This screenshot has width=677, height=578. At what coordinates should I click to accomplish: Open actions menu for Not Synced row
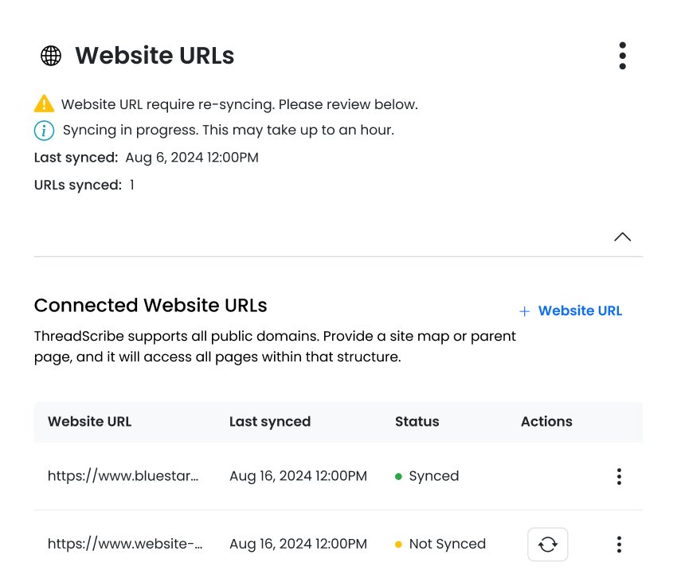[x=619, y=545]
